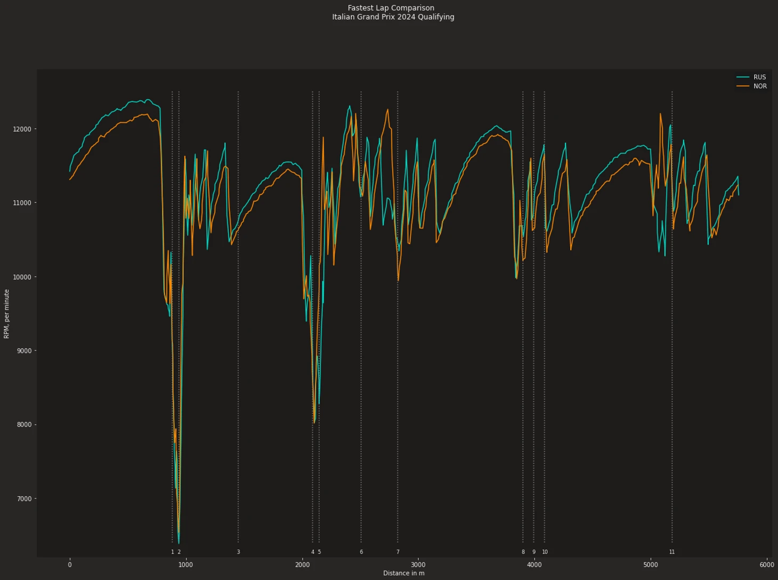Click the NOR legend entry

tap(751, 86)
